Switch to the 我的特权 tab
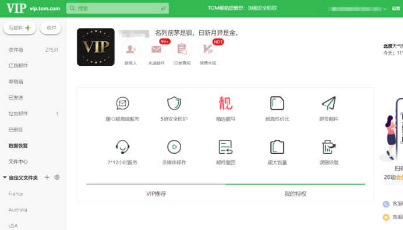The height and width of the screenshot is (230, 403). tap(295, 193)
